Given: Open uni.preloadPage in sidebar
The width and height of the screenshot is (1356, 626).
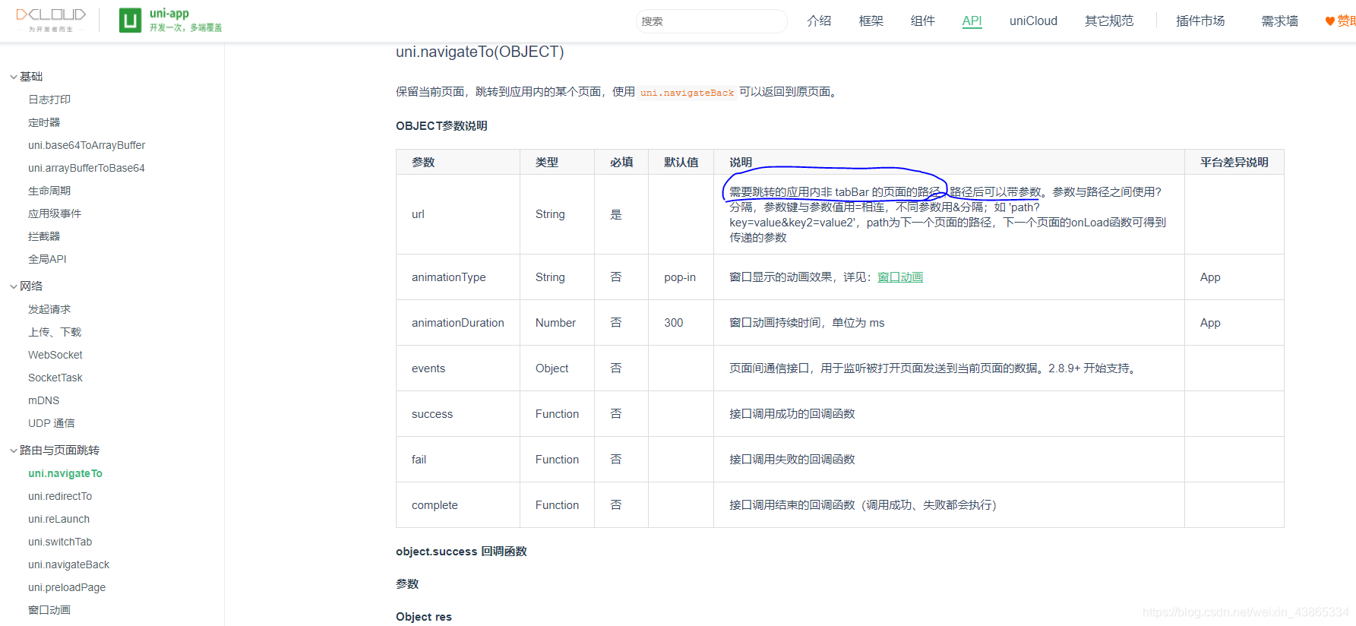Looking at the screenshot, I should (67, 587).
